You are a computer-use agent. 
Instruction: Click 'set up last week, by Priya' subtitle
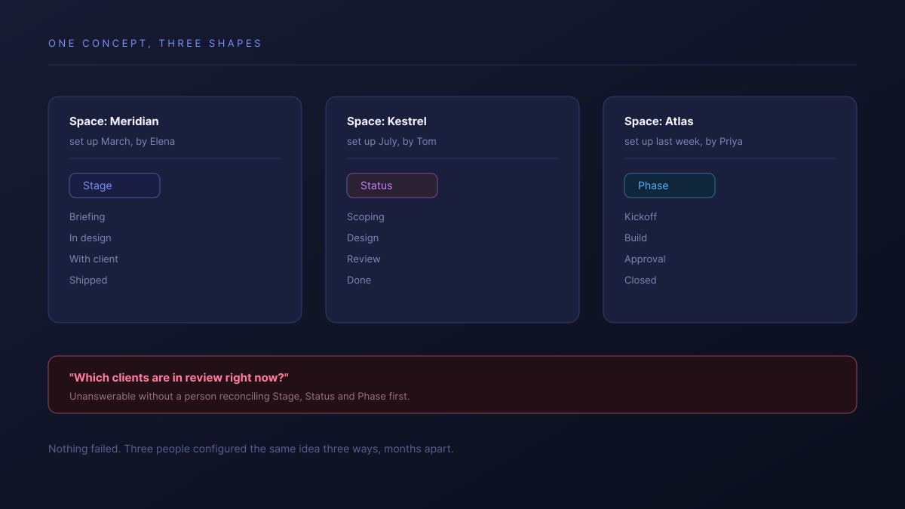pyautogui.click(x=683, y=142)
